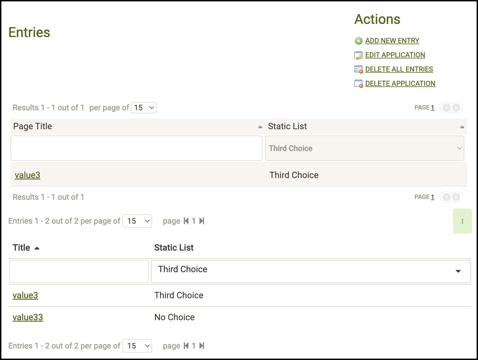Viewport: 478px width, 360px height.
Task: Open the green three-dot options menu
Action: pos(462,221)
